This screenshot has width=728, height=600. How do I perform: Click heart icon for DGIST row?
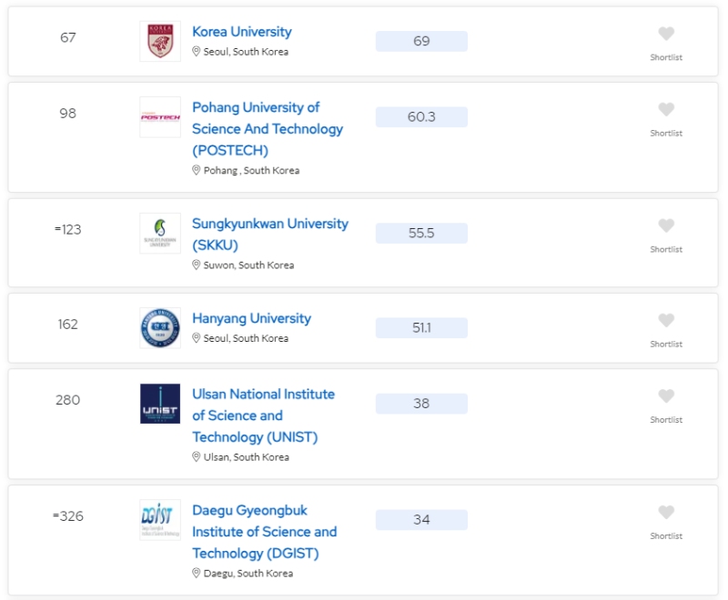tap(666, 513)
